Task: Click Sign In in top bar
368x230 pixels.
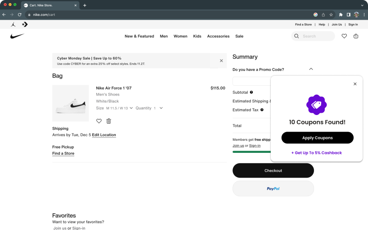Action: point(353,24)
